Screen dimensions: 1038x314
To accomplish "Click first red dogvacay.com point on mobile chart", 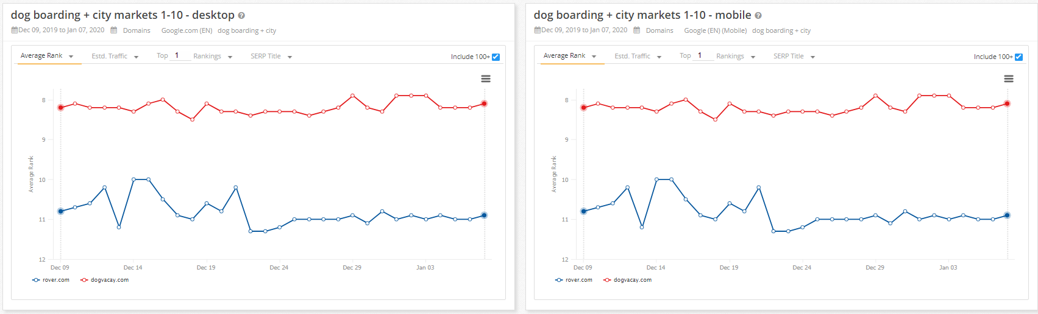I will pos(583,108).
